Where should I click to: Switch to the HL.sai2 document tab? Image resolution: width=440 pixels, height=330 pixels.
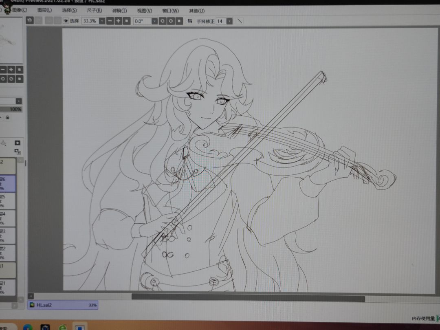63,305
